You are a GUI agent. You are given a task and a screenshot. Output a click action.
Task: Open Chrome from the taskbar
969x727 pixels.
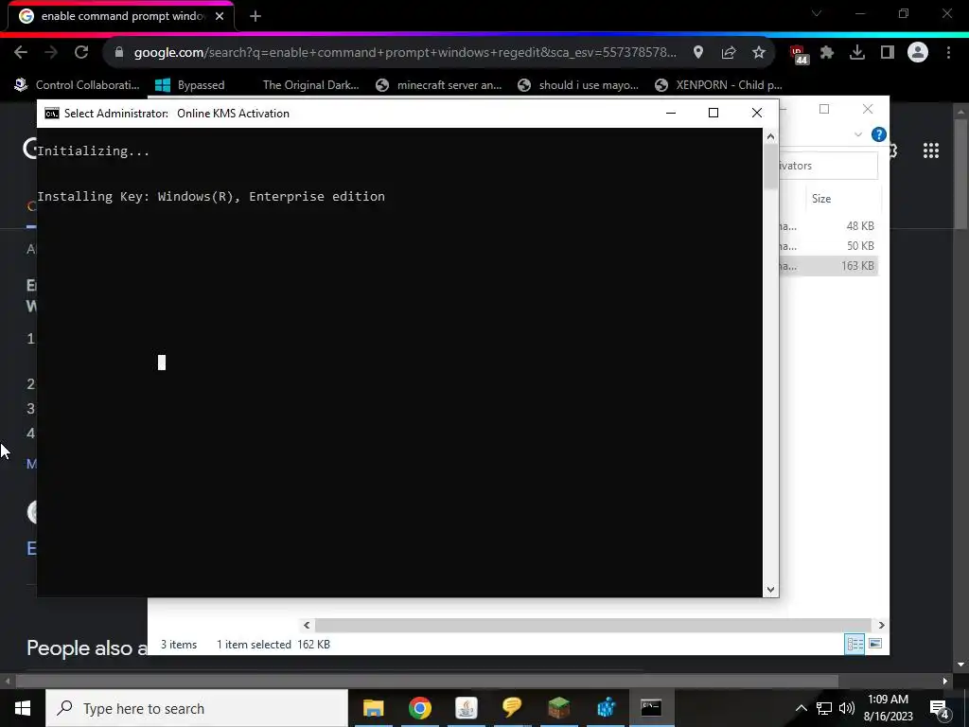(x=419, y=708)
